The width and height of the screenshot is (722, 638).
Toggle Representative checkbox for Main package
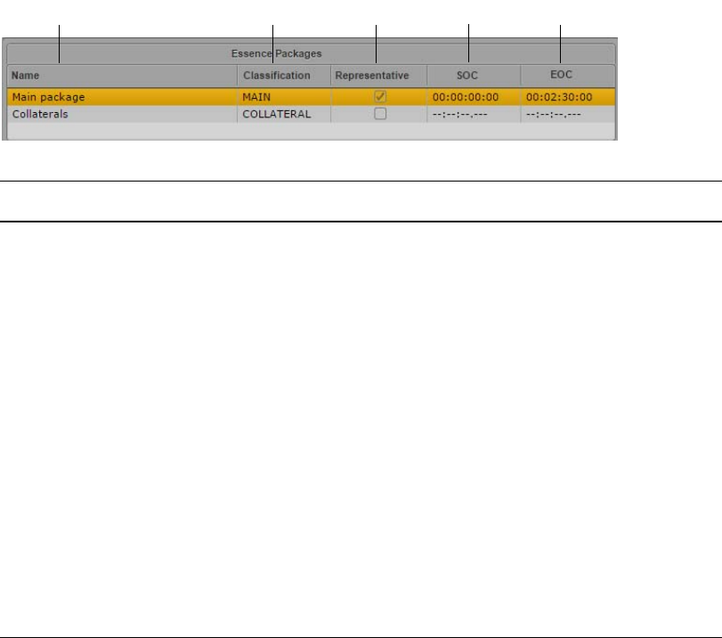(380, 97)
